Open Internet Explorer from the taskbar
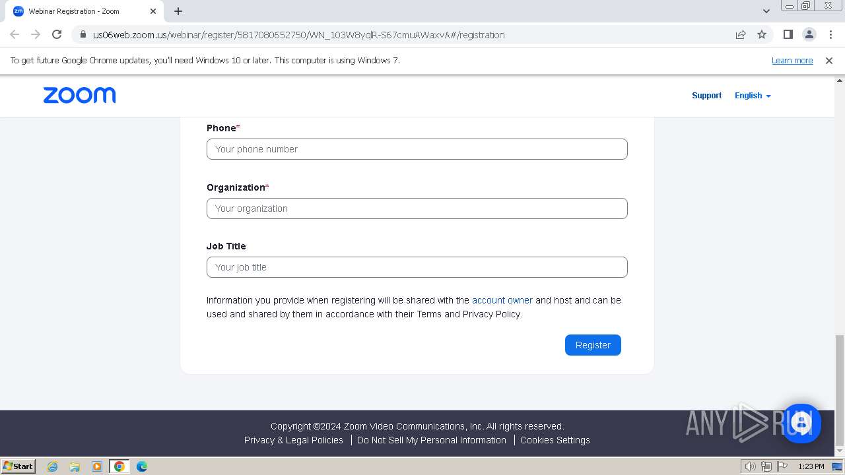The width and height of the screenshot is (845, 475). click(x=52, y=466)
